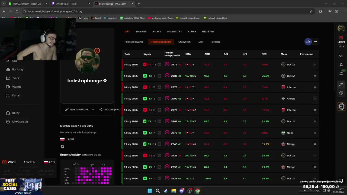This screenshot has width=347, height=195.
Task: Switch to the Znajomi tab
Action: (142, 31)
